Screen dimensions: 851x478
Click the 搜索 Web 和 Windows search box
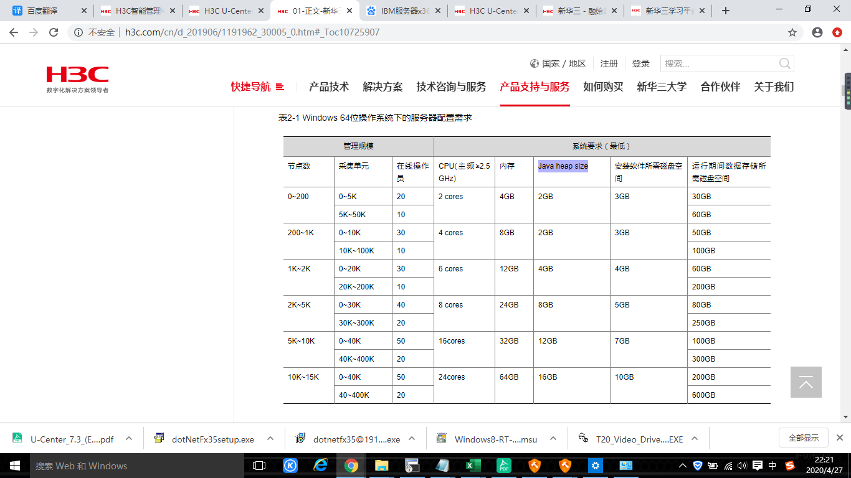click(x=137, y=466)
